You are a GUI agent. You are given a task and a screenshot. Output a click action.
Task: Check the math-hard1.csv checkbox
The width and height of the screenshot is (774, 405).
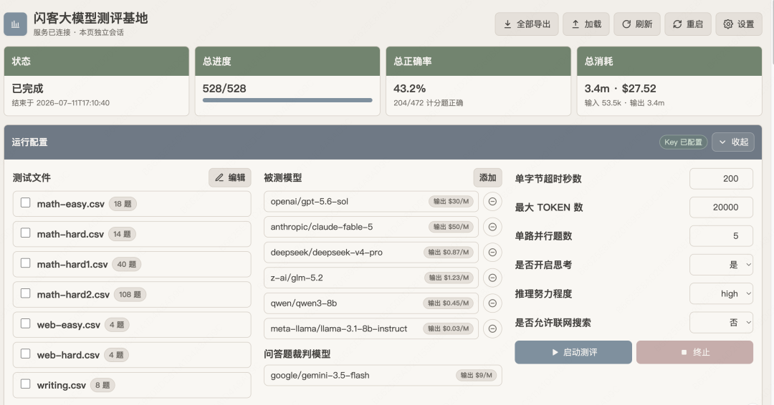pos(26,263)
